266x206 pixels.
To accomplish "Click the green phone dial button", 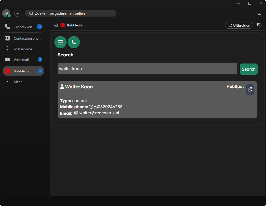I will pyautogui.click(x=74, y=42).
